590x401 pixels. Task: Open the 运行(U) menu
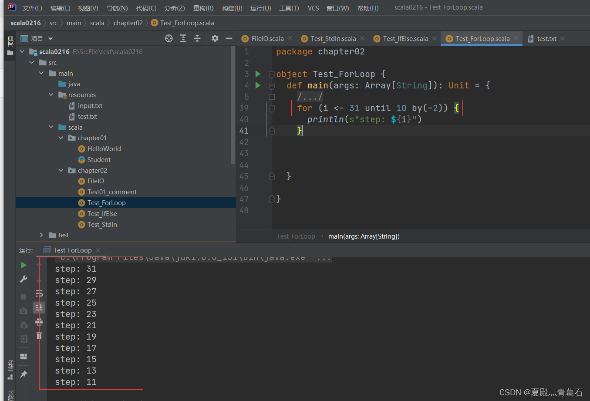[260, 8]
